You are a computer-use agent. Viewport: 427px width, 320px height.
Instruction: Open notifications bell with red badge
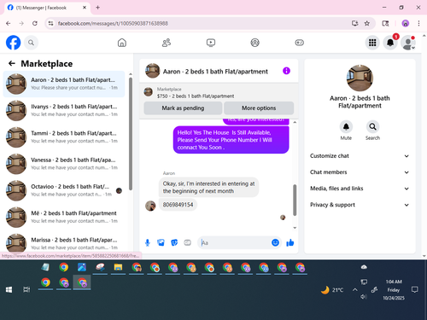point(390,43)
